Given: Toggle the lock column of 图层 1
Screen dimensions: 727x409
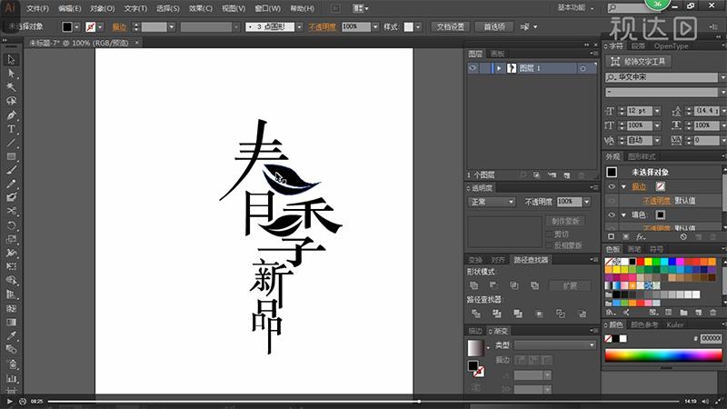Looking at the screenshot, I should point(484,68).
